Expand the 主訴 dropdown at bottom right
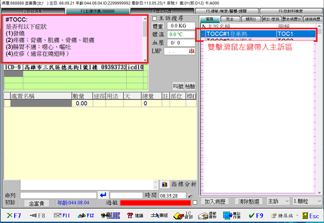This screenshot has height=223, width=324. click(x=286, y=201)
